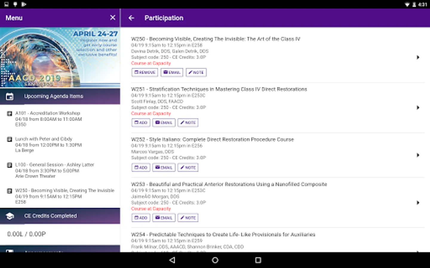Email the W250 course details
Viewport: 430px width, 268px height.
pyautogui.click(x=172, y=72)
